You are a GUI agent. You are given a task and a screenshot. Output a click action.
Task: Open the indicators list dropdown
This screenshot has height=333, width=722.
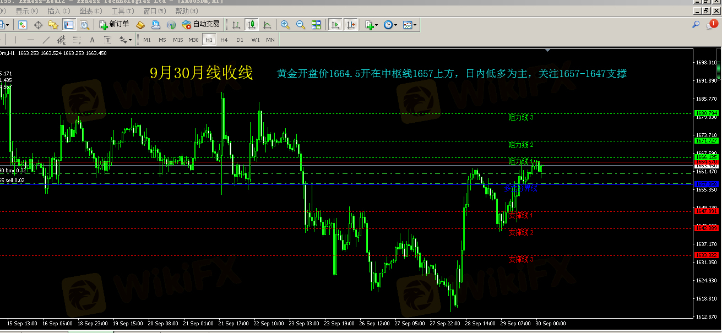(x=371, y=25)
